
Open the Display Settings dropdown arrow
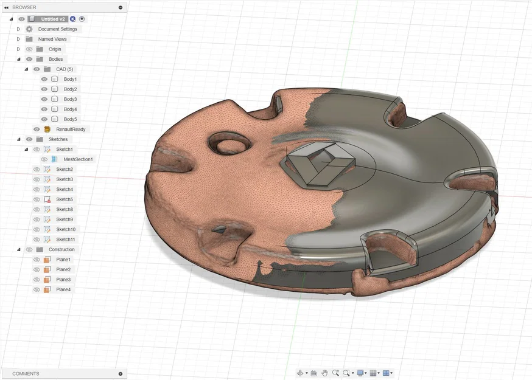365,373
